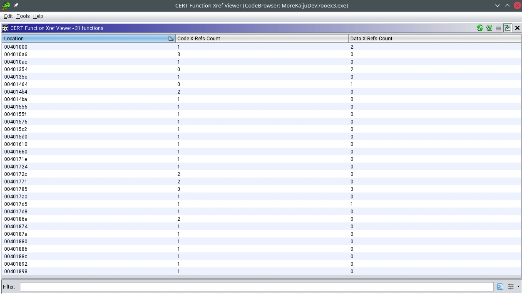522x294 pixels.
Task: Click the pin icon in the title bar
Action: click(16, 5)
